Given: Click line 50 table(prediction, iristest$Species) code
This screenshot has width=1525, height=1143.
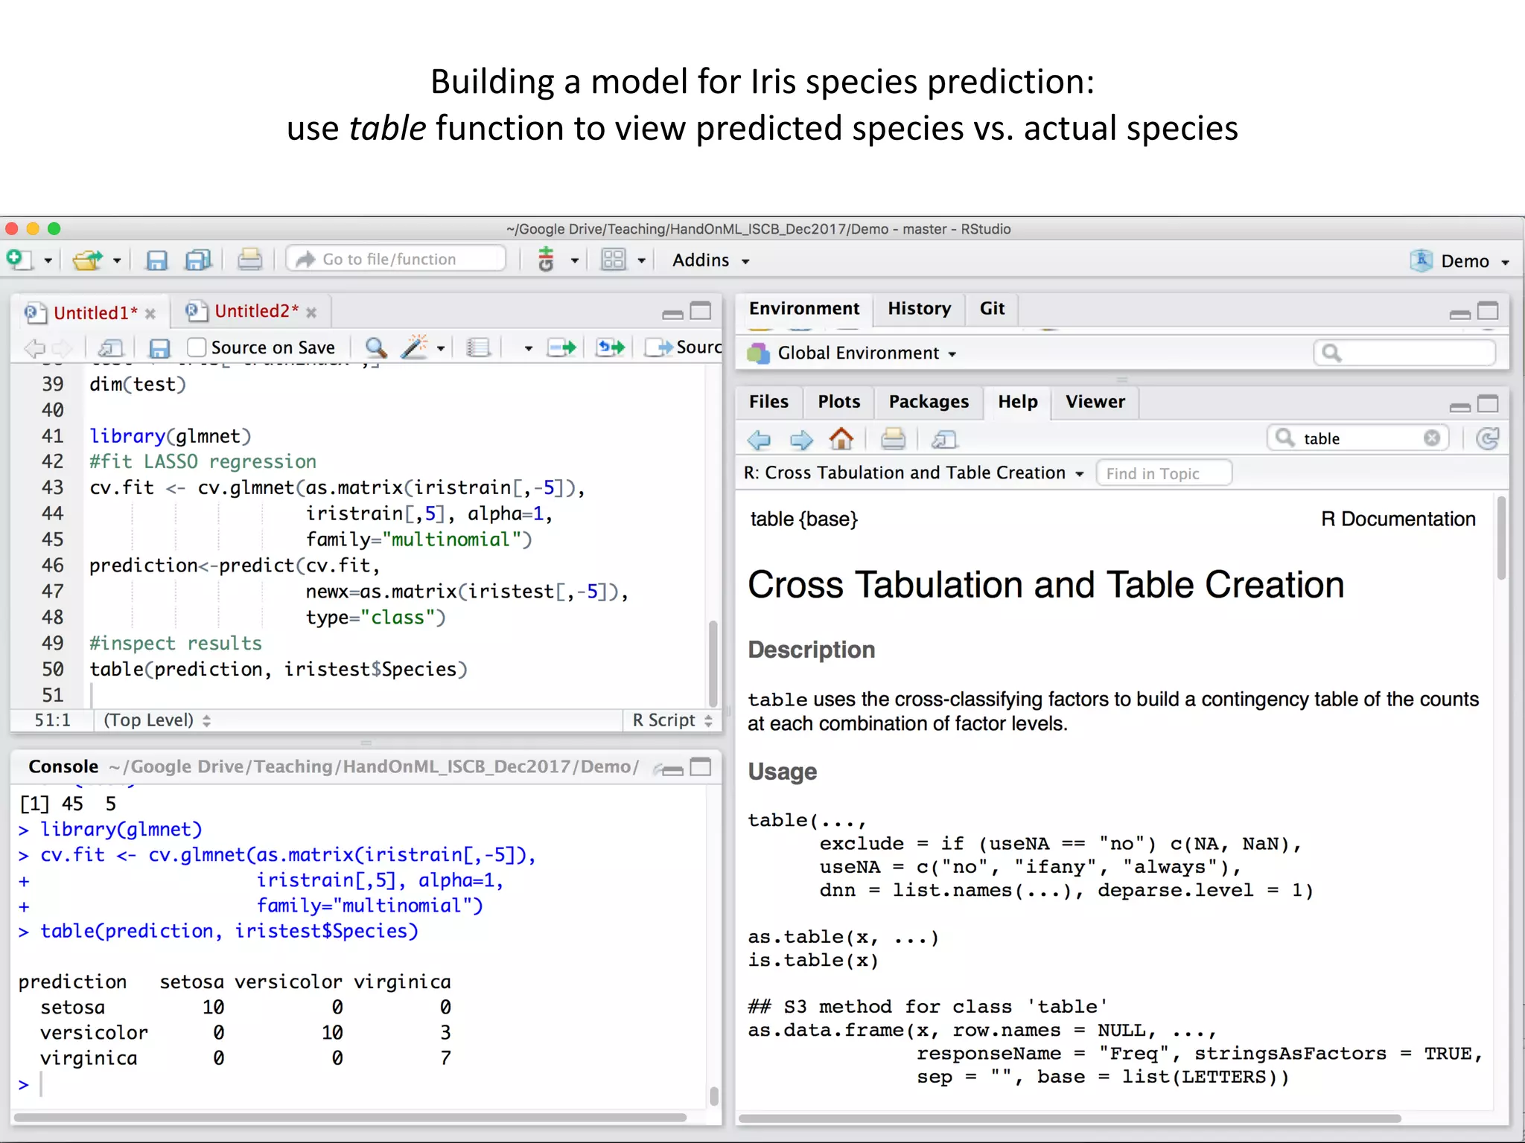Looking at the screenshot, I should [x=278, y=669].
